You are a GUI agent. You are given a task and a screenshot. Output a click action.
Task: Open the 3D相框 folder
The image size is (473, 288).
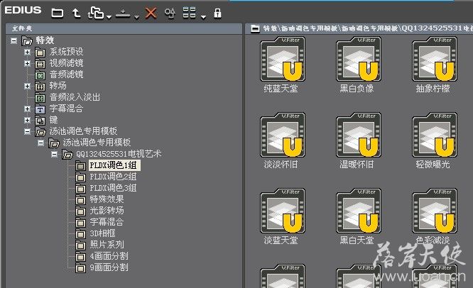tap(102, 233)
